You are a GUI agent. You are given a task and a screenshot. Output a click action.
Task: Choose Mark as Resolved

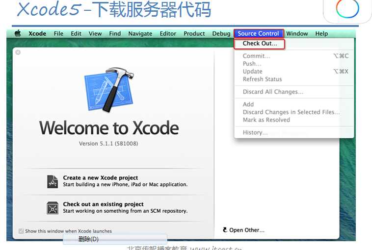click(294, 120)
